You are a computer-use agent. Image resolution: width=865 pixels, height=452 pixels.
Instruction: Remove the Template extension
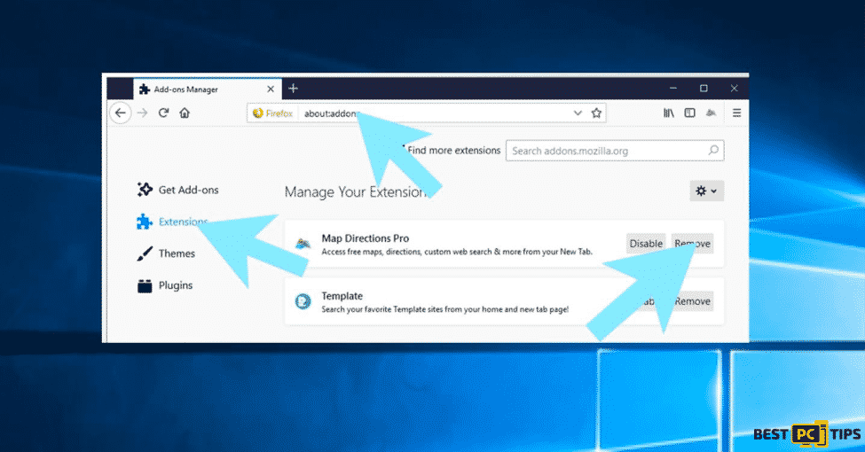coord(692,301)
